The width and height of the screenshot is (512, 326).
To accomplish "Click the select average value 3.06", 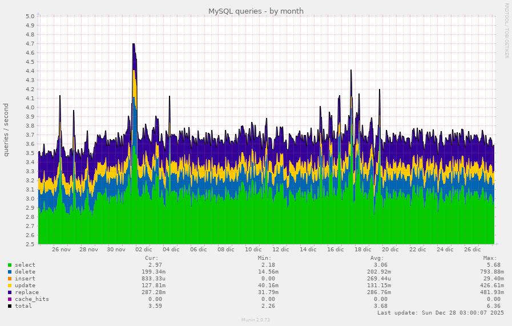I will [x=381, y=265].
